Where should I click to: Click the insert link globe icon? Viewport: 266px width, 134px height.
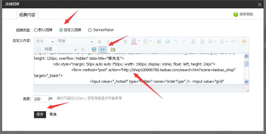168,41
